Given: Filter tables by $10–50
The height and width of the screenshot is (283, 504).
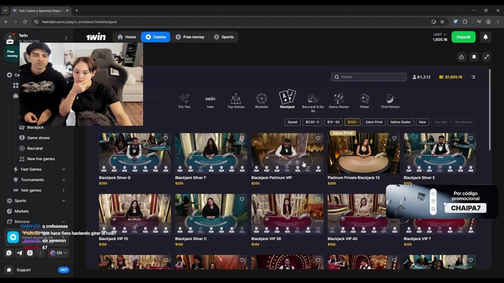Looking at the screenshot, I should pos(334,122).
